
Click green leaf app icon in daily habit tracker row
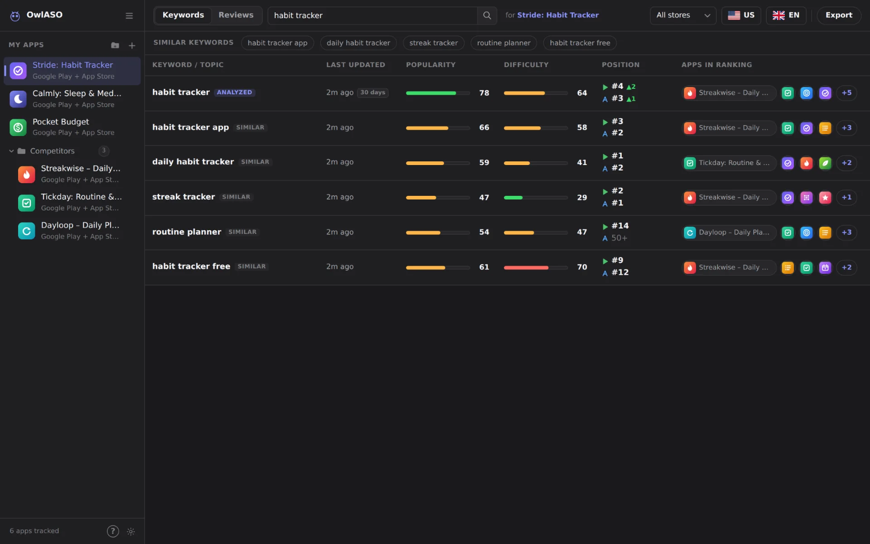click(x=825, y=163)
